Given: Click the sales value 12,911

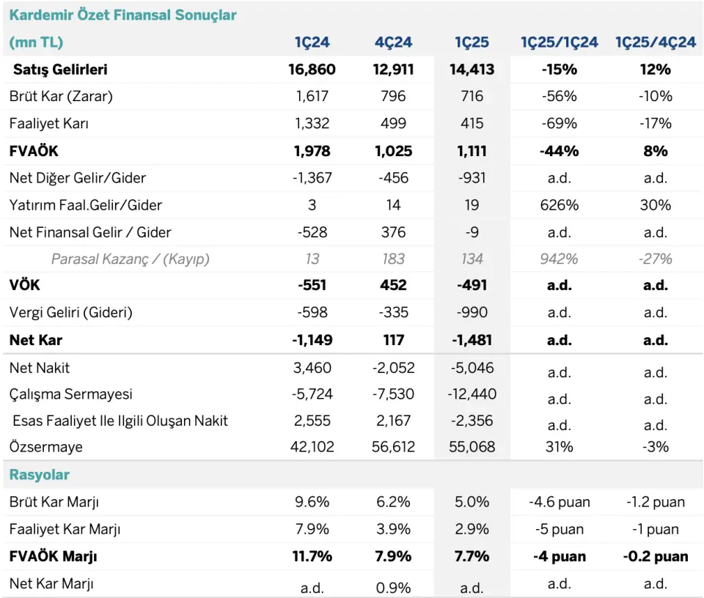Looking at the screenshot, I should pyautogui.click(x=393, y=70).
